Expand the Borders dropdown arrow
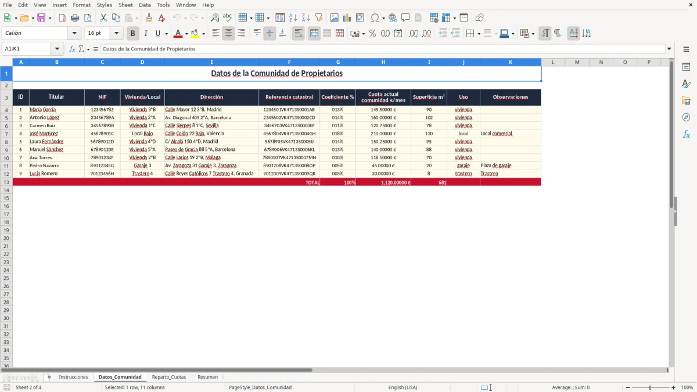697x392 pixels. 478,34
